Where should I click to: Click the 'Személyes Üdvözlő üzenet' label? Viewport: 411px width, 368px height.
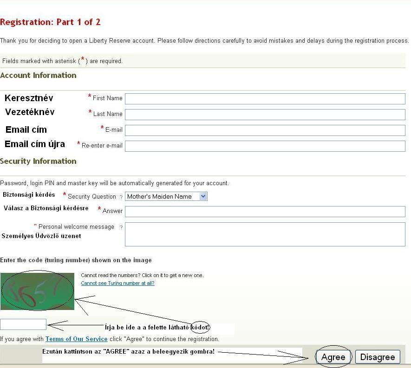41,236
